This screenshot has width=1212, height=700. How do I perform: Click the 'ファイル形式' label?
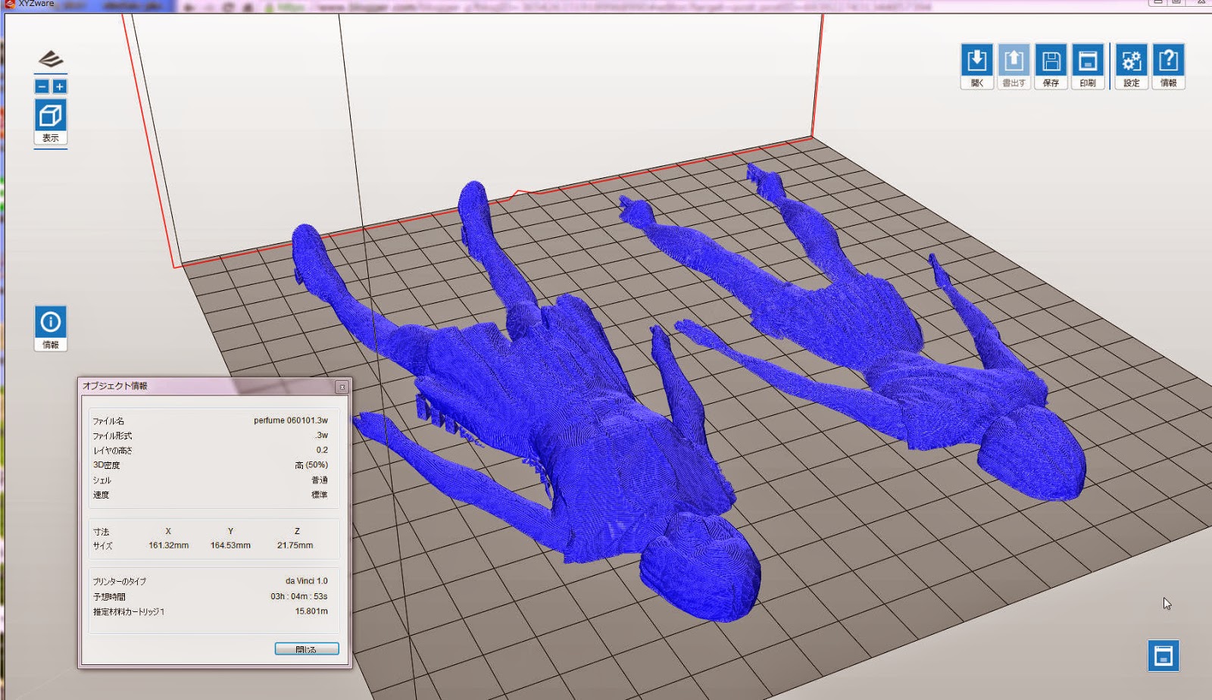click(112, 436)
